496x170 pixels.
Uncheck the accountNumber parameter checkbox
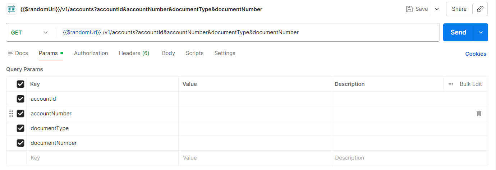coord(20,114)
